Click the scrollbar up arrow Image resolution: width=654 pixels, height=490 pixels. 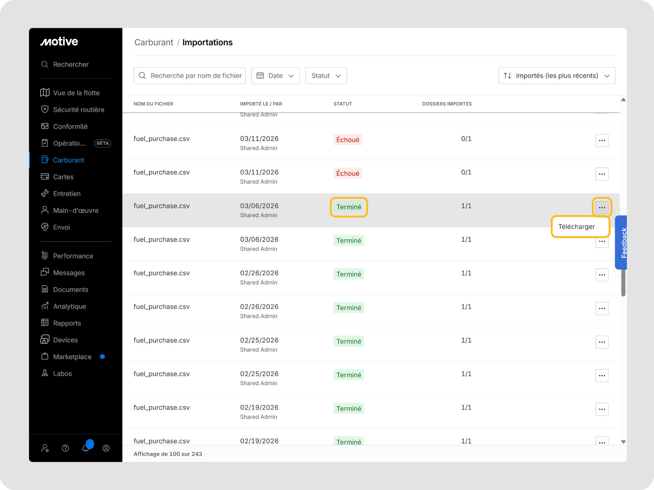(623, 100)
